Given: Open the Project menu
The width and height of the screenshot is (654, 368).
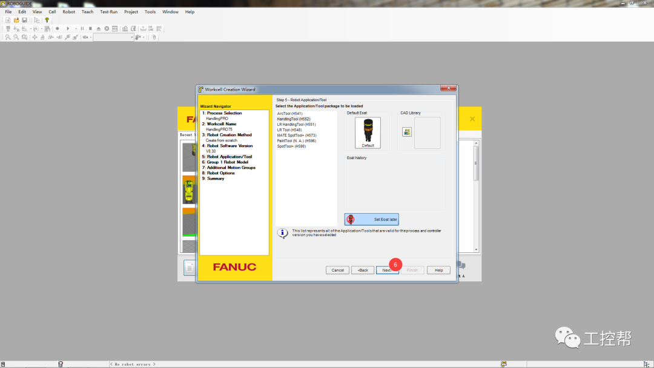Looking at the screenshot, I should (131, 11).
